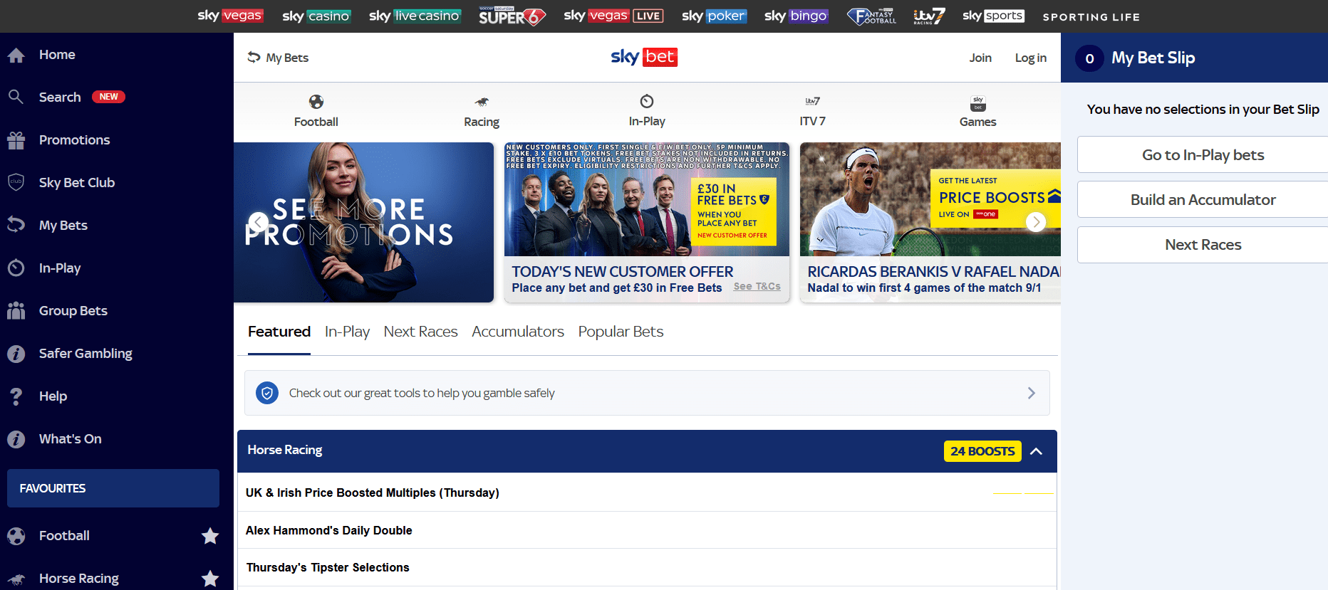Open In-Play via the top clock icon
The height and width of the screenshot is (590, 1328).
point(647,101)
